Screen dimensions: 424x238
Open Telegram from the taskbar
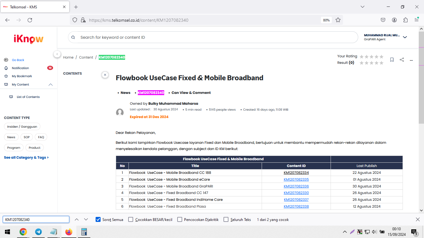coord(38,232)
